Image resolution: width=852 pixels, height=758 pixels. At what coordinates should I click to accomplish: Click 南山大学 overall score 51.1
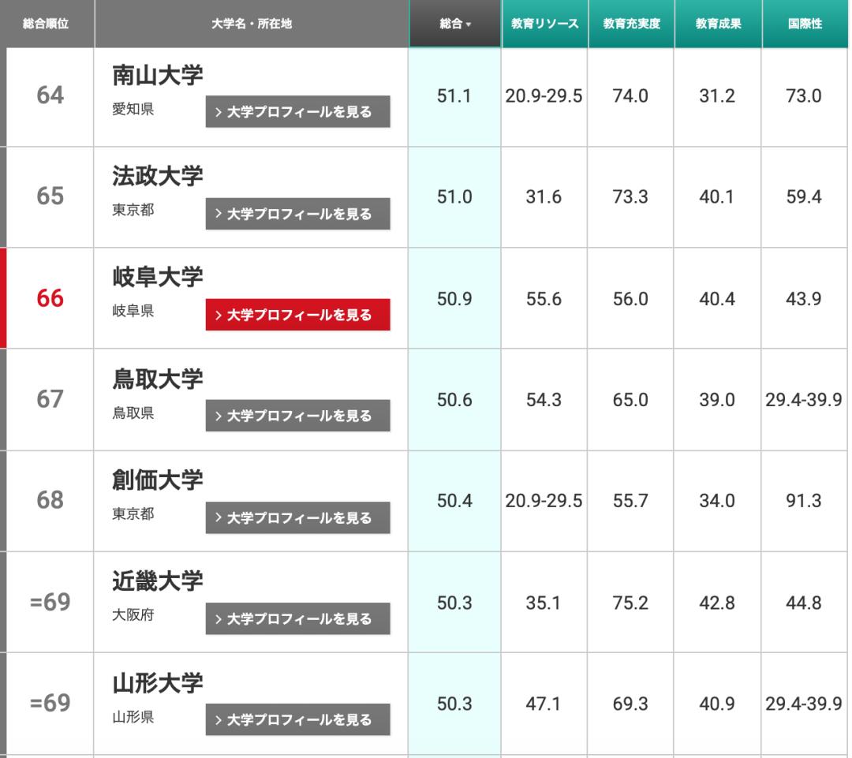(x=454, y=96)
